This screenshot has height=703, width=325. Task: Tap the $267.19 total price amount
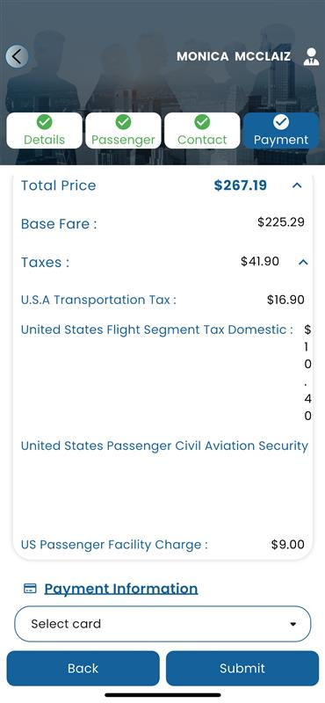[241, 185]
